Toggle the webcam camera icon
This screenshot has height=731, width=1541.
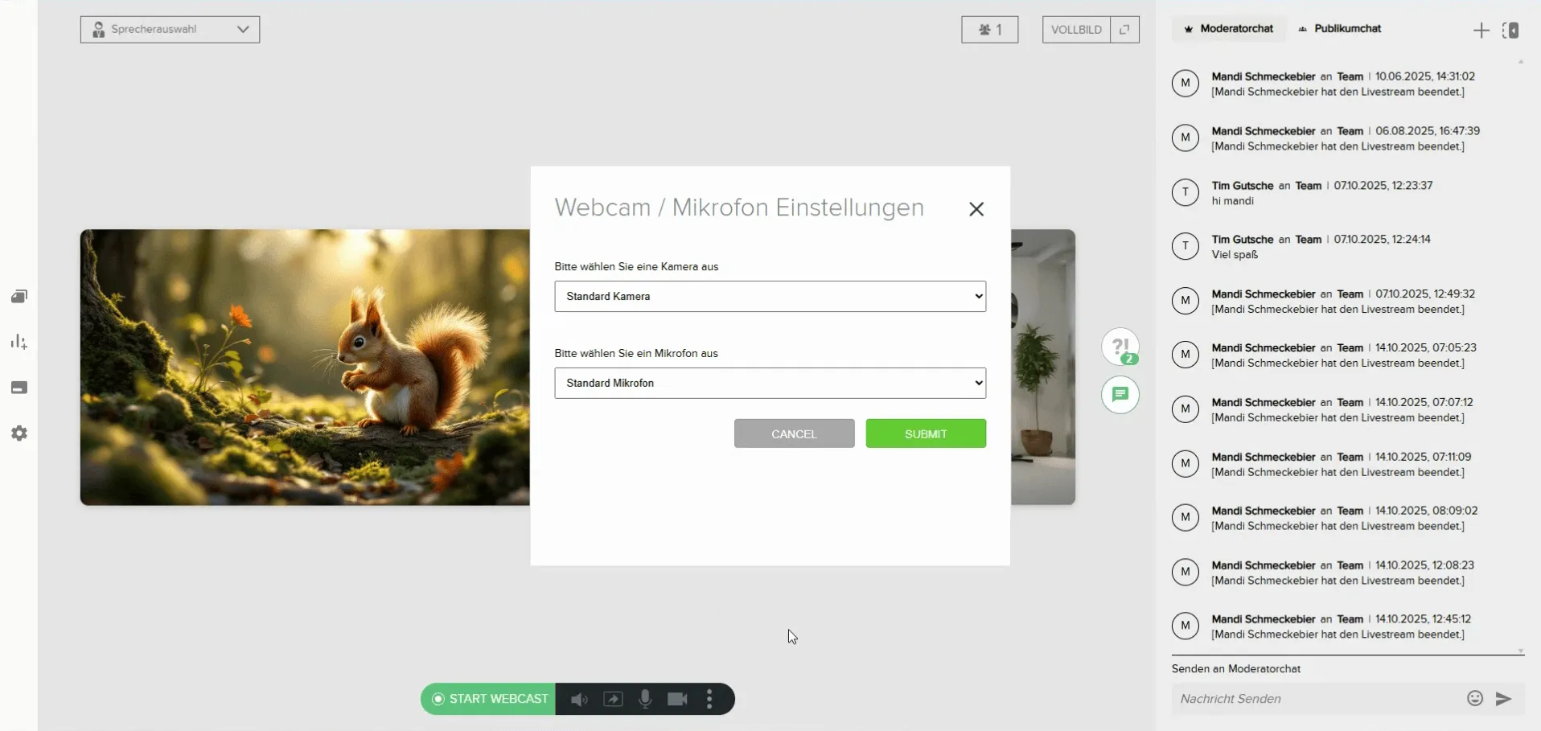[677, 700]
